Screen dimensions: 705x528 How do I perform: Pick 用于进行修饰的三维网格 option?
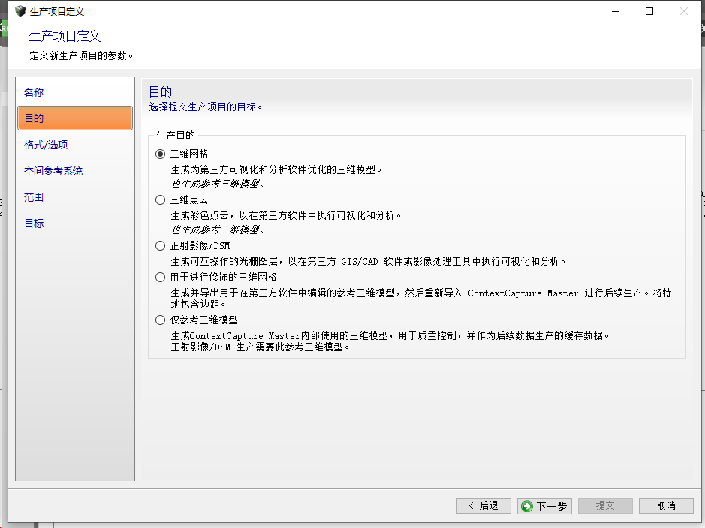[160, 277]
